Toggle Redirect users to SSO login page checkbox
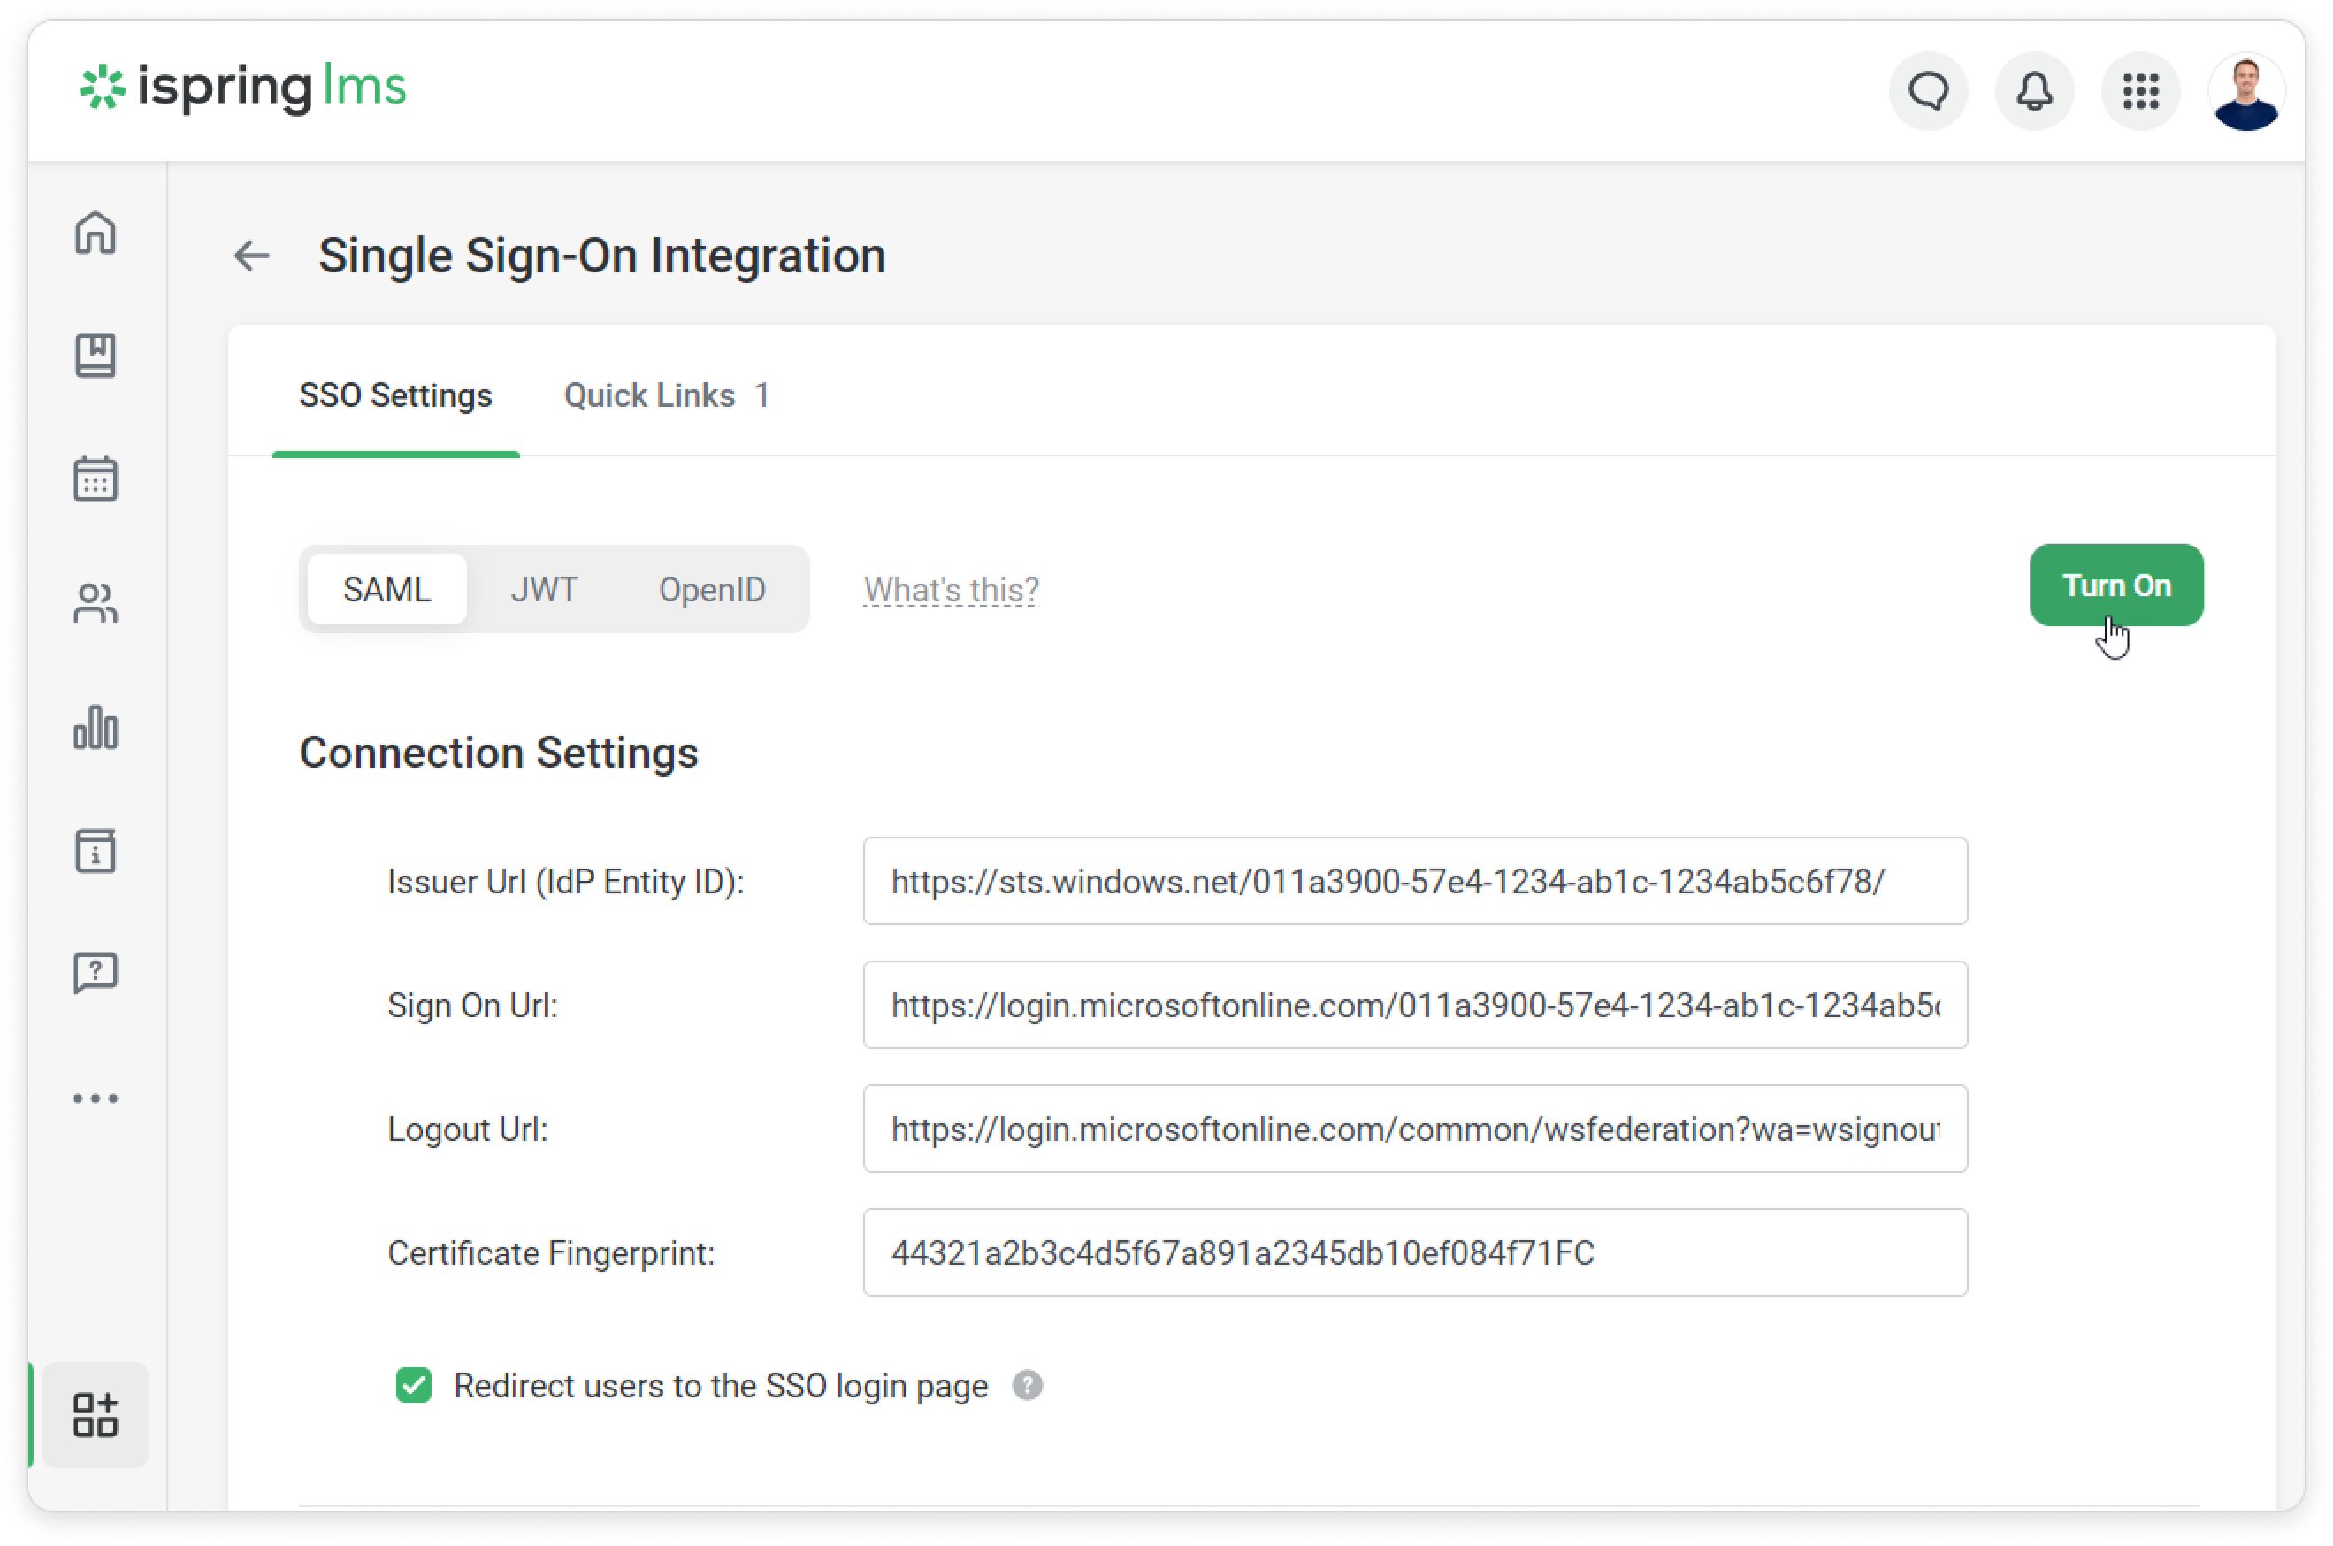This screenshot has width=2333, height=1546. [x=414, y=1385]
